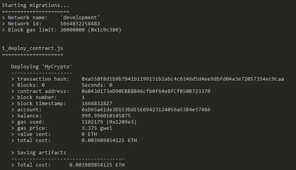Click the transaction hash value

183,79
